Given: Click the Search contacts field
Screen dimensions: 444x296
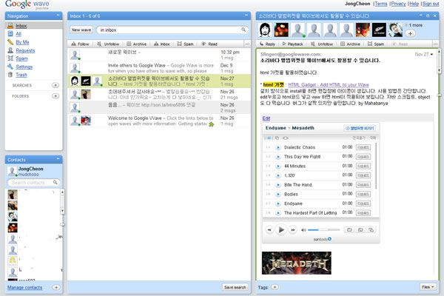Looking at the screenshot, I should [33, 183].
